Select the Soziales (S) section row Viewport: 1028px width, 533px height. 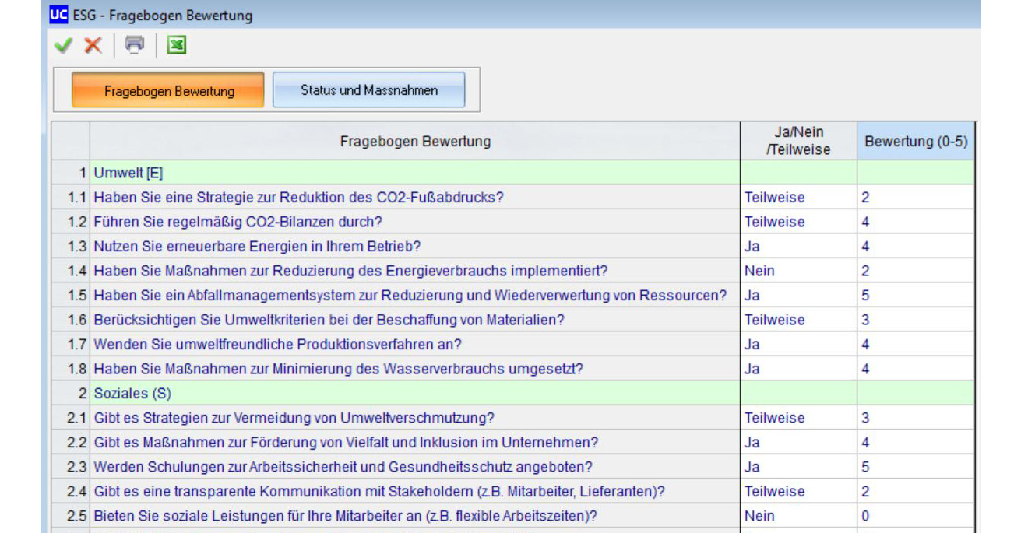click(x=414, y=394)
